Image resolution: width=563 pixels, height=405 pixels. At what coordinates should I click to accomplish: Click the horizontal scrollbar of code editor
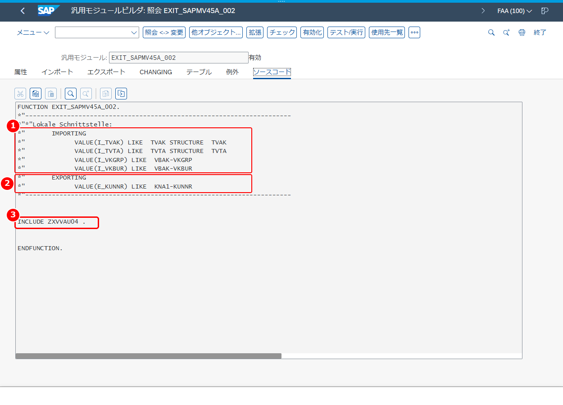[148, 356]
